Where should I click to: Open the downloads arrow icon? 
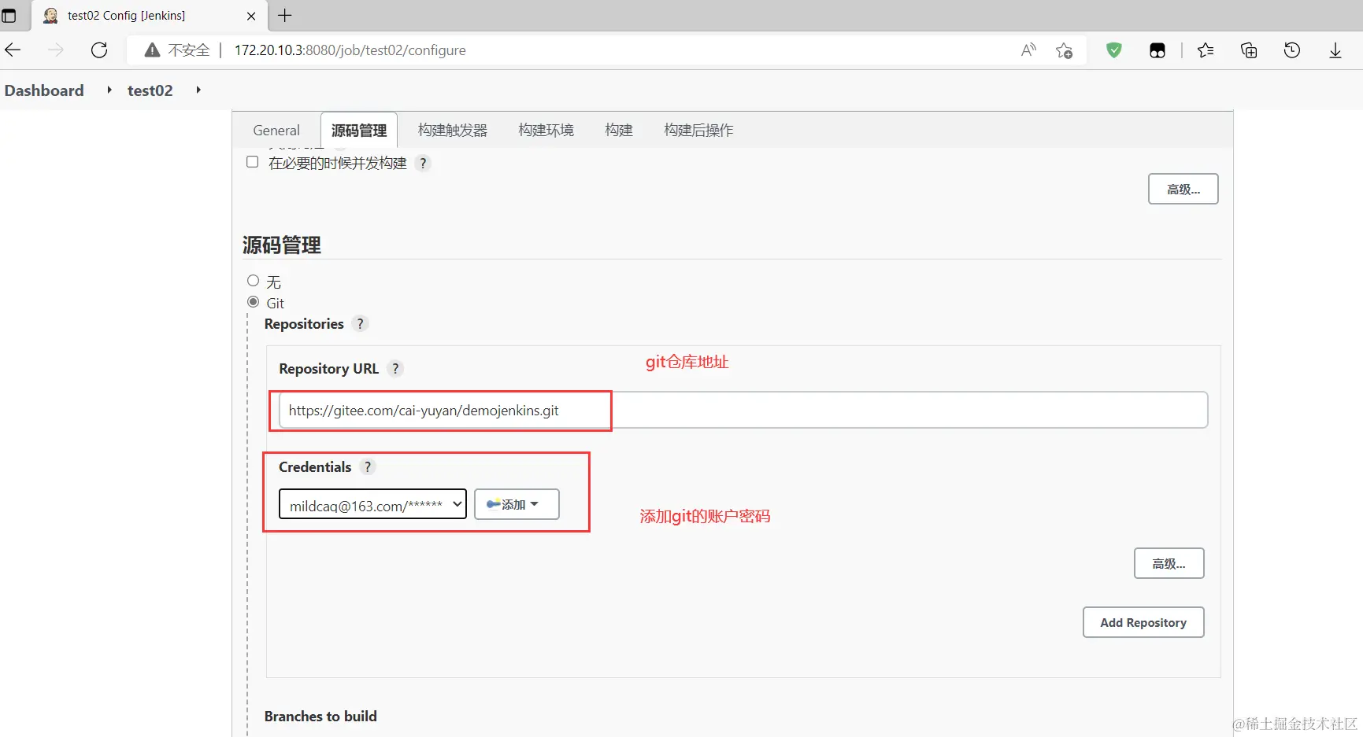(1335, 50)
